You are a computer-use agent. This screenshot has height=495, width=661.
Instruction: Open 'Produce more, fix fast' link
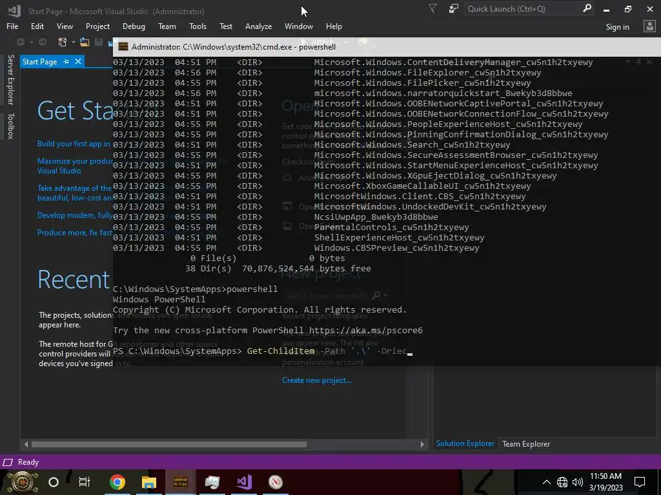point(75,232)
